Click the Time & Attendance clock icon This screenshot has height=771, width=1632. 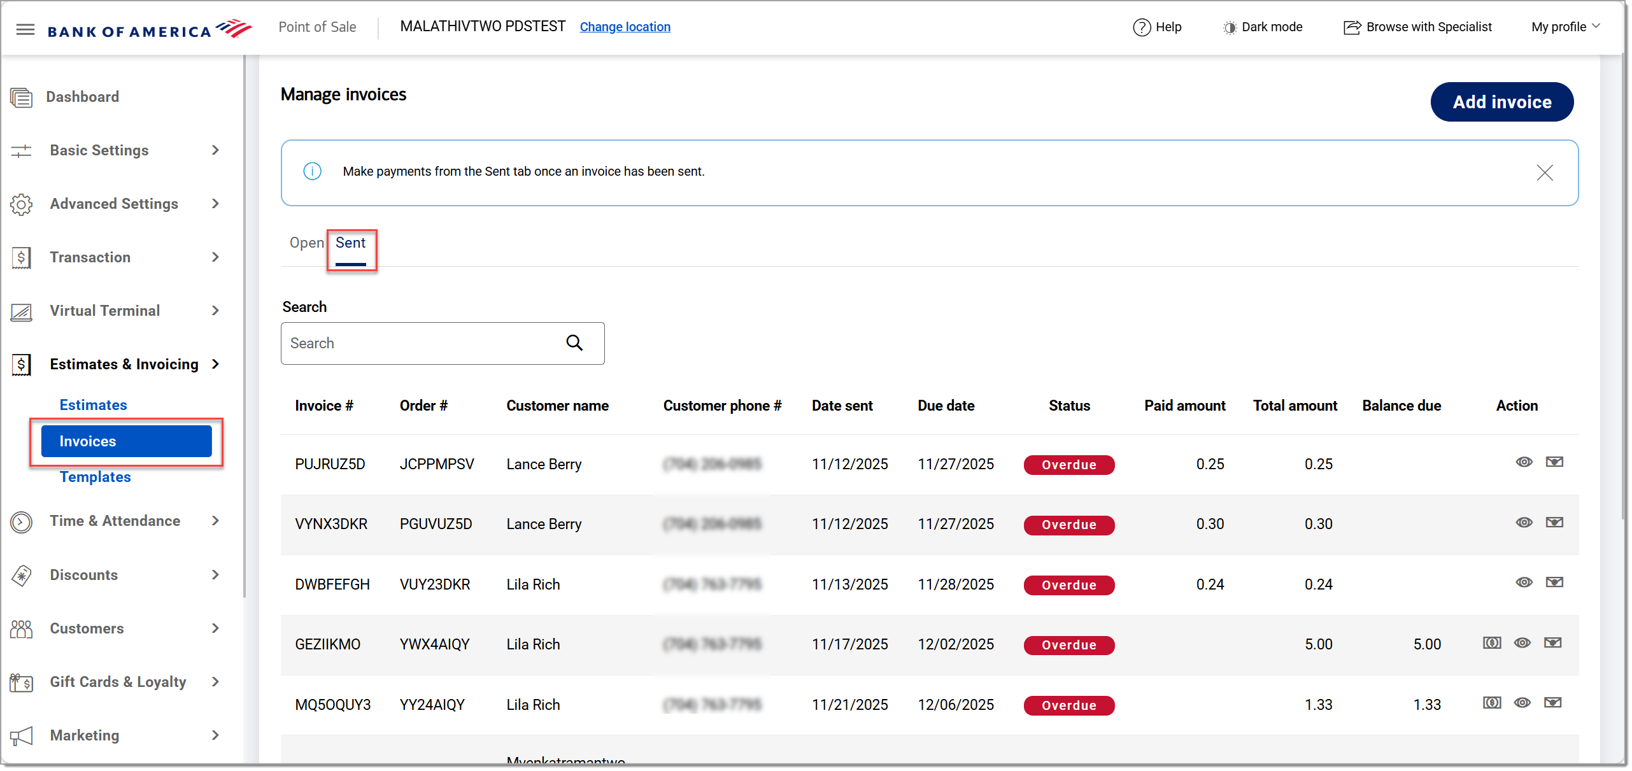tap(21, 522)
